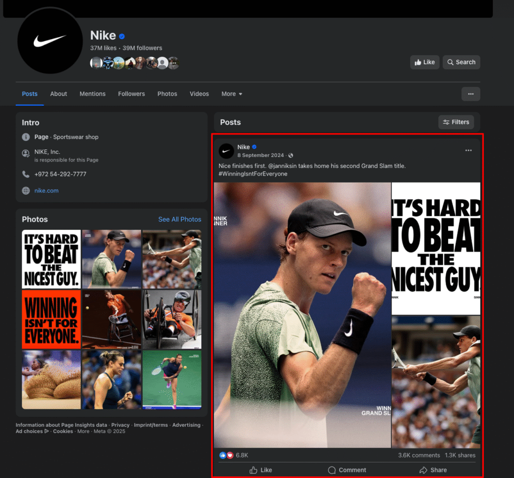The height and width of the screenshot is (478, 514).
Task: Expand the footer More link
Action: [83, 431]
